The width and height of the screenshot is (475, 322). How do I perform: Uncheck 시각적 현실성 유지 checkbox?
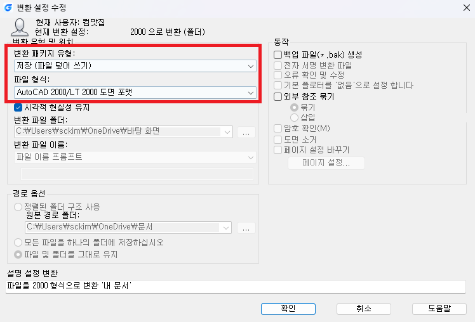pos(18,107)
